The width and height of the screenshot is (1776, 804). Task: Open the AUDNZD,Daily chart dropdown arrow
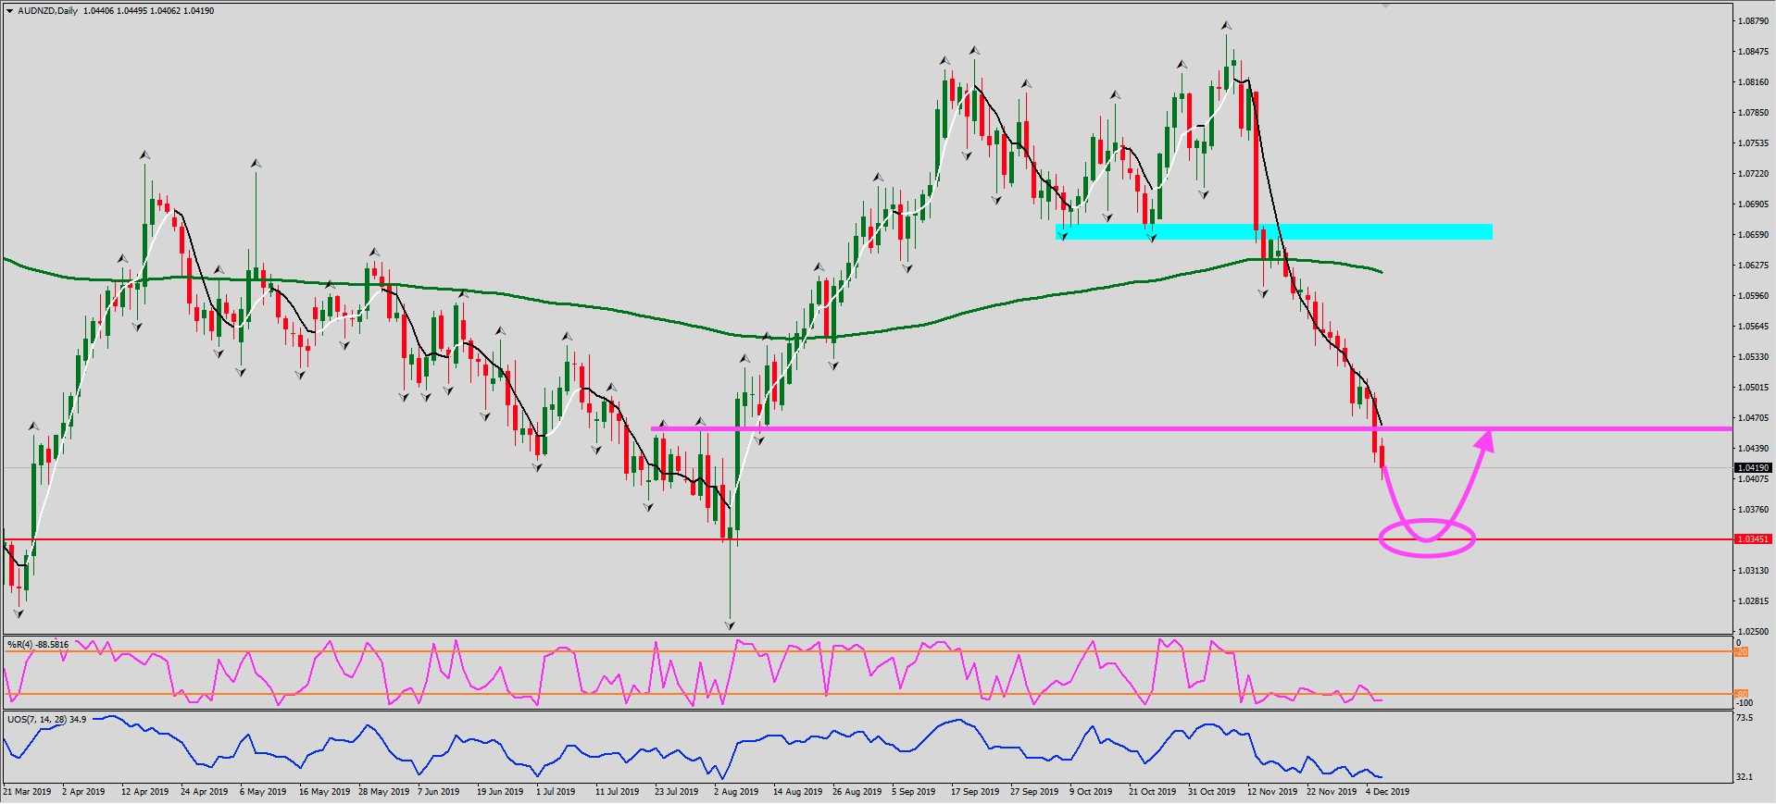pos(9,11)
